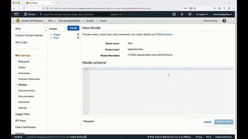Image resolution: width=248 pixels, height=139 pixels.
Task: Collapse the Models panel arrow
Action: click(46, 31)
